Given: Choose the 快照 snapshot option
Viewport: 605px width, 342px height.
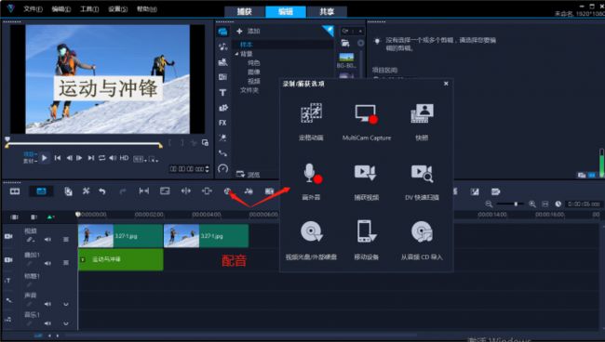Looking at the screenshot, I should click(422, 113).
